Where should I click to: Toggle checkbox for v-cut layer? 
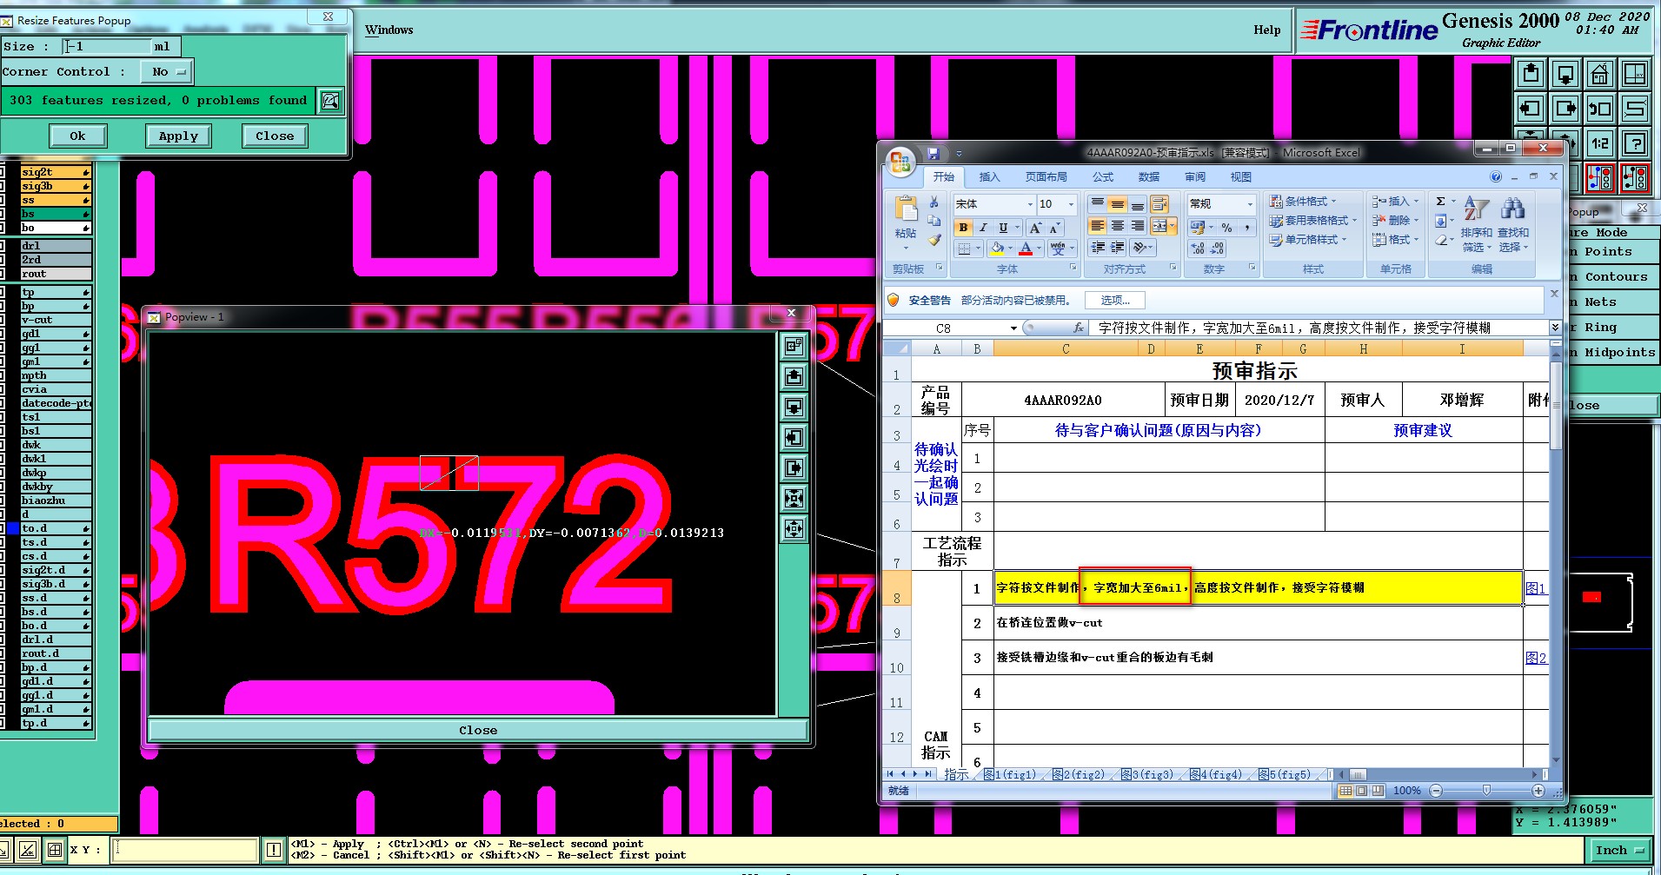(2, 320)
